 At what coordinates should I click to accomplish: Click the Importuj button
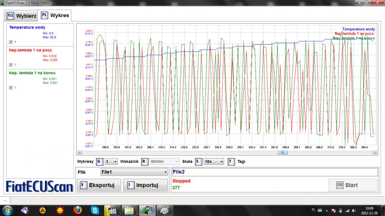(145, 185)
